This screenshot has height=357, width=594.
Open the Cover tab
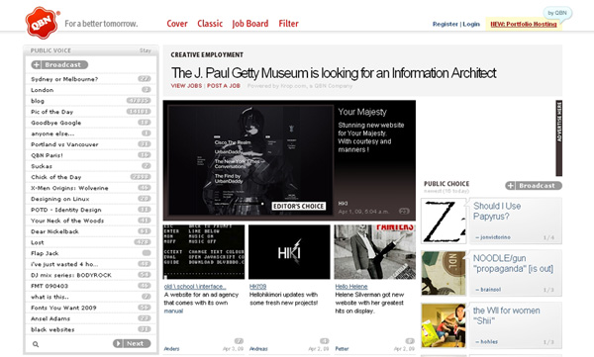[x=177, y=24]
